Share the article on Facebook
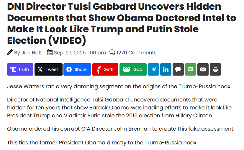The height and width of the screenshot is (150, 244). (77, 69)
